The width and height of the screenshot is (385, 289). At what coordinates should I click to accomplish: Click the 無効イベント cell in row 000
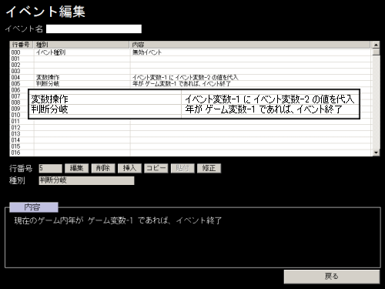[147, 52]
